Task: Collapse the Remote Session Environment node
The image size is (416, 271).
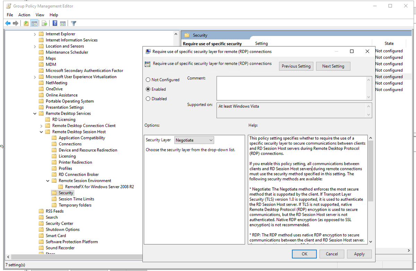Action: point(48,181)
